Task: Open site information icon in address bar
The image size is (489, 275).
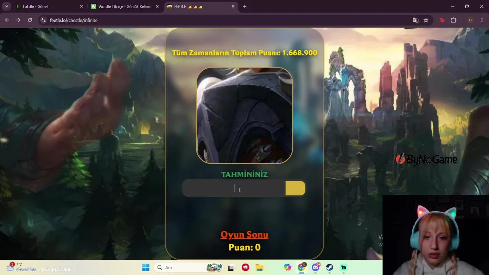Action: (44, 20)
